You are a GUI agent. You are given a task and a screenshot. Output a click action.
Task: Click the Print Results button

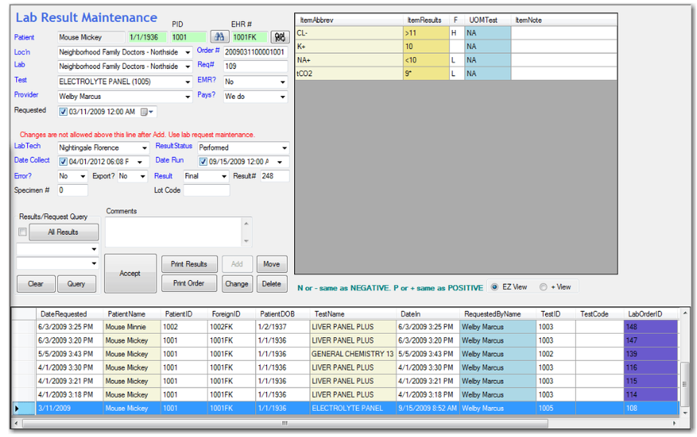point(190,264)
